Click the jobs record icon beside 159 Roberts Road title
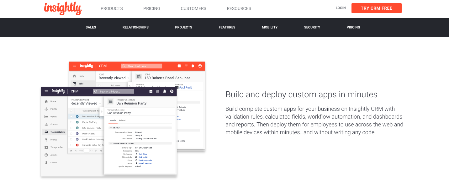This screenshot has height=189, width=449. [x=139, y=76]
